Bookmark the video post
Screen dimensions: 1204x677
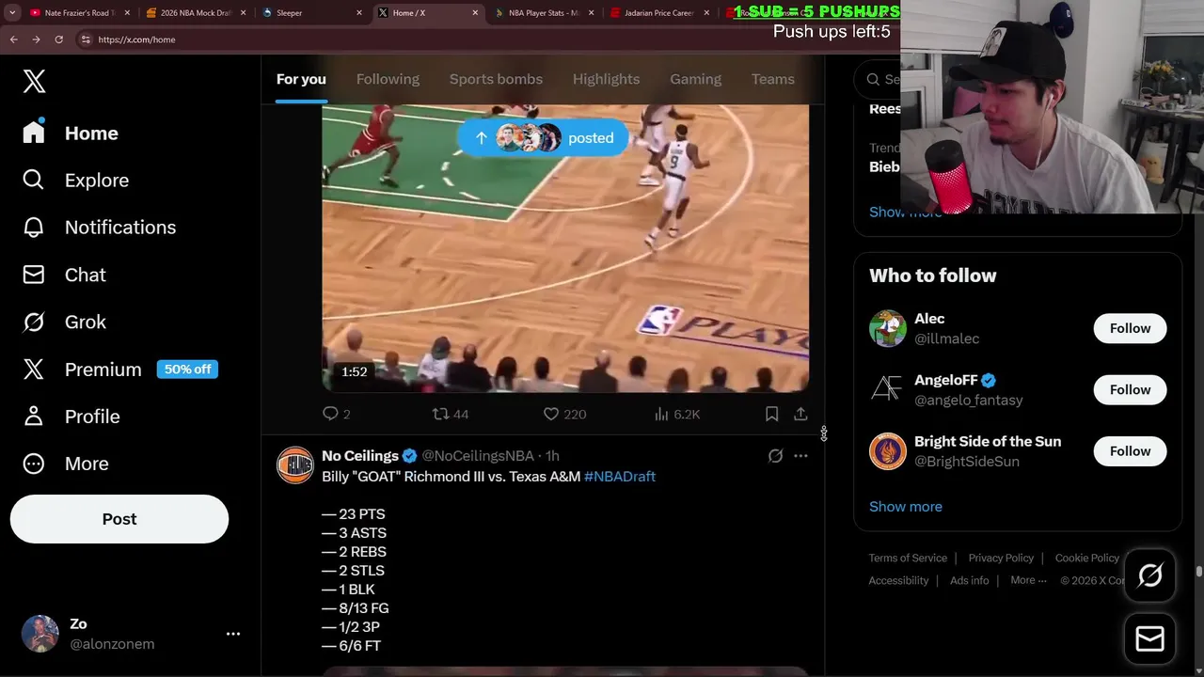(x=771, y=414)
